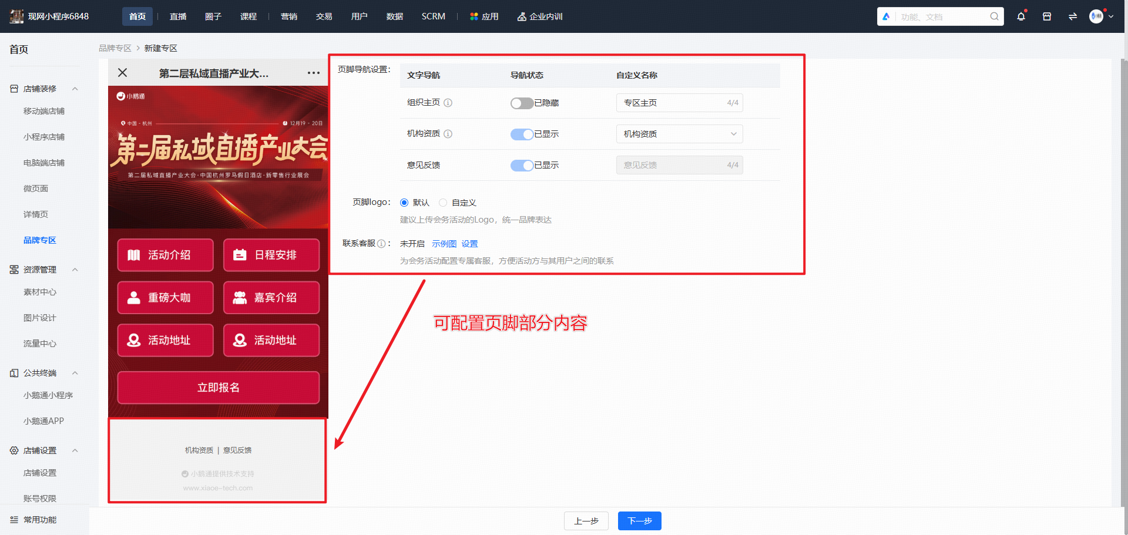Toggle the 机构资质 navigation switch
Image resolution: width=1128 pixels, height=535 pixels.
pyautogui.click(x=522, y=134)
